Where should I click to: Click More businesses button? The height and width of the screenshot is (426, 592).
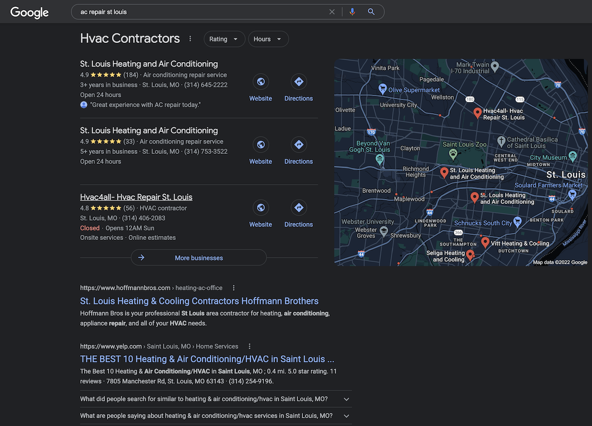pos(199,258)
